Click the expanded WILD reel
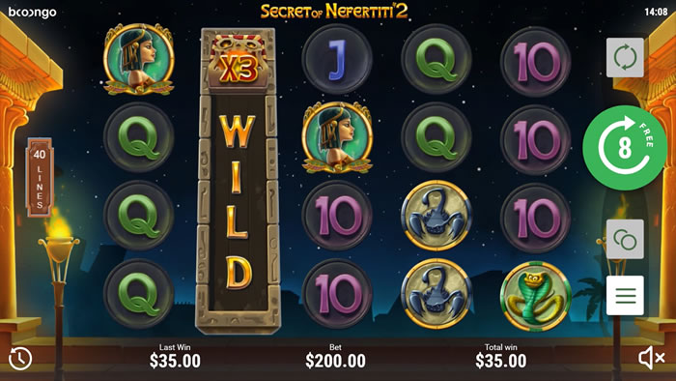 238,181
